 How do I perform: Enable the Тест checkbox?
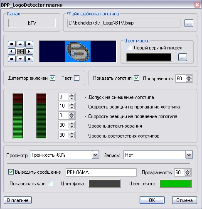point(76,78)
